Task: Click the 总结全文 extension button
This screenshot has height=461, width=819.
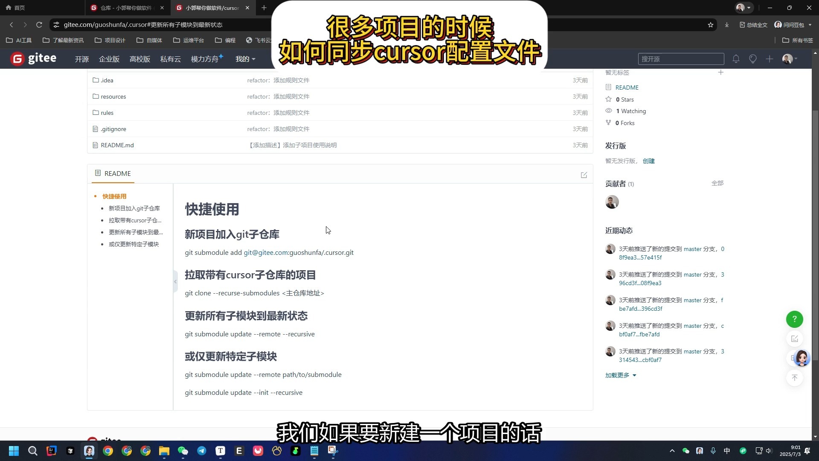Action: tap(753, 25)
